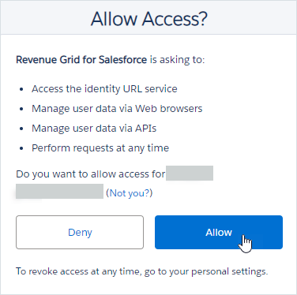Click the "is asking to:" text
The width and height of the screenshot is (297, 295).
(177, 60)
